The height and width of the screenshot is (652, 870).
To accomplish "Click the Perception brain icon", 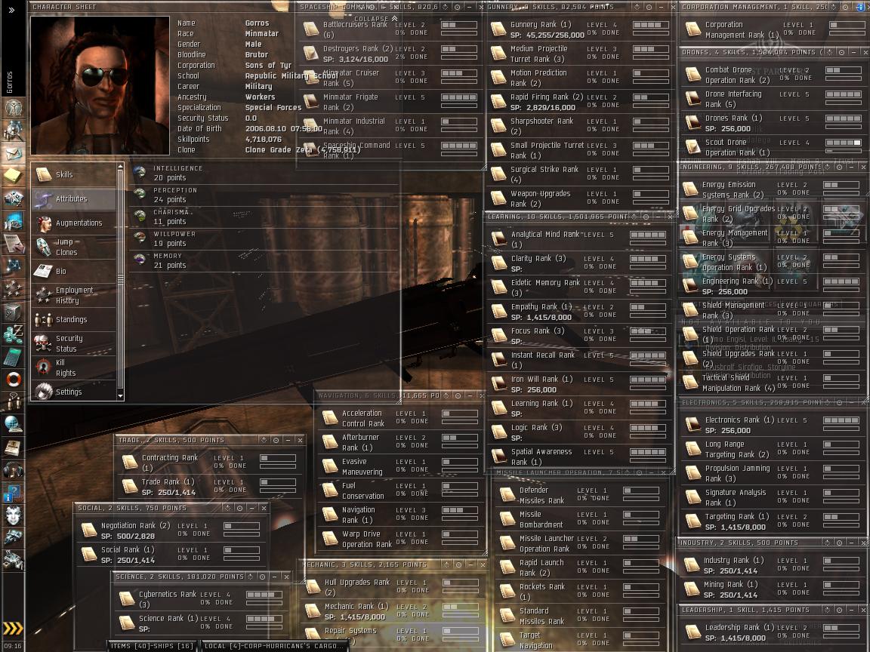I will [x=140, y=194].
